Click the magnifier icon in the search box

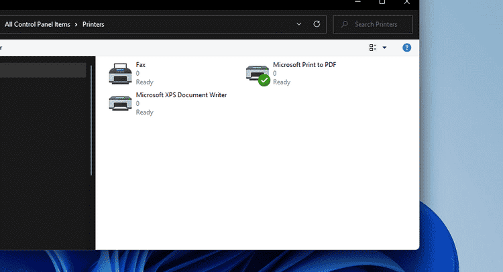[345, 25]
